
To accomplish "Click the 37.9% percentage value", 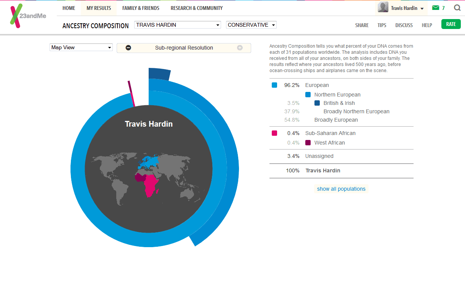I will (x=292, y=111).
